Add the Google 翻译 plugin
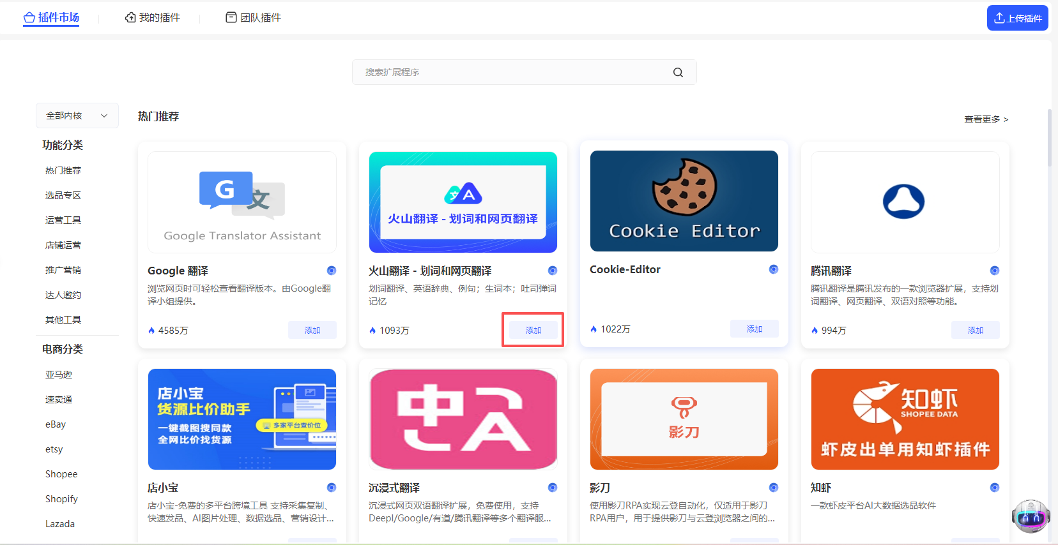Viewport: 1058px width, 545px height. click(312, 330)
